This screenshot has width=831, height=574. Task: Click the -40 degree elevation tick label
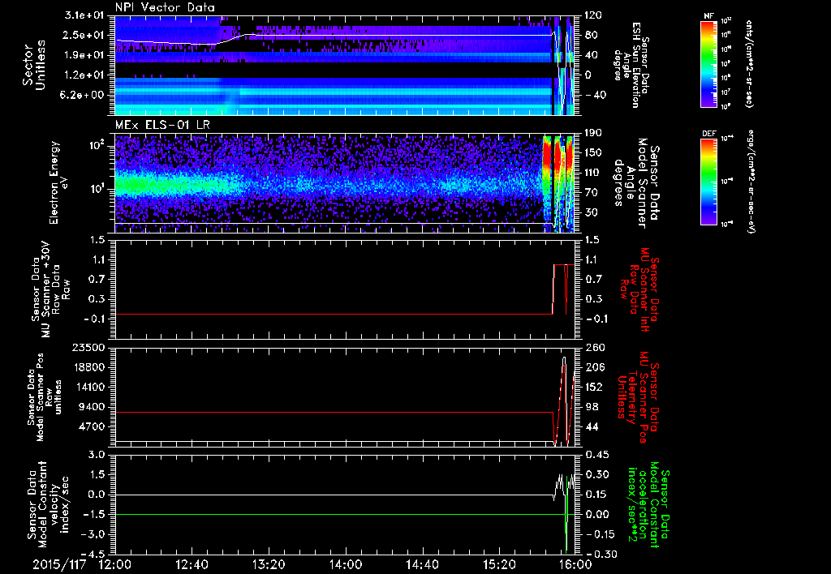pos(595,95)
